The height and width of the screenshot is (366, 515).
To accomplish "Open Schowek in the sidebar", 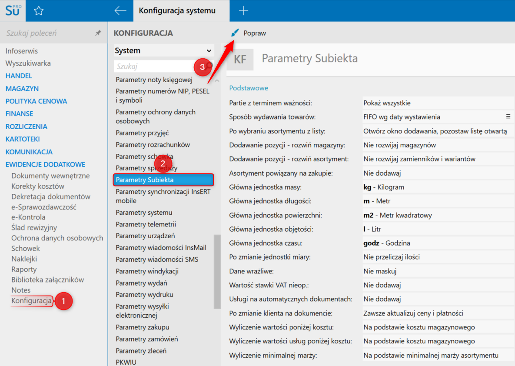I will (26, 248).
